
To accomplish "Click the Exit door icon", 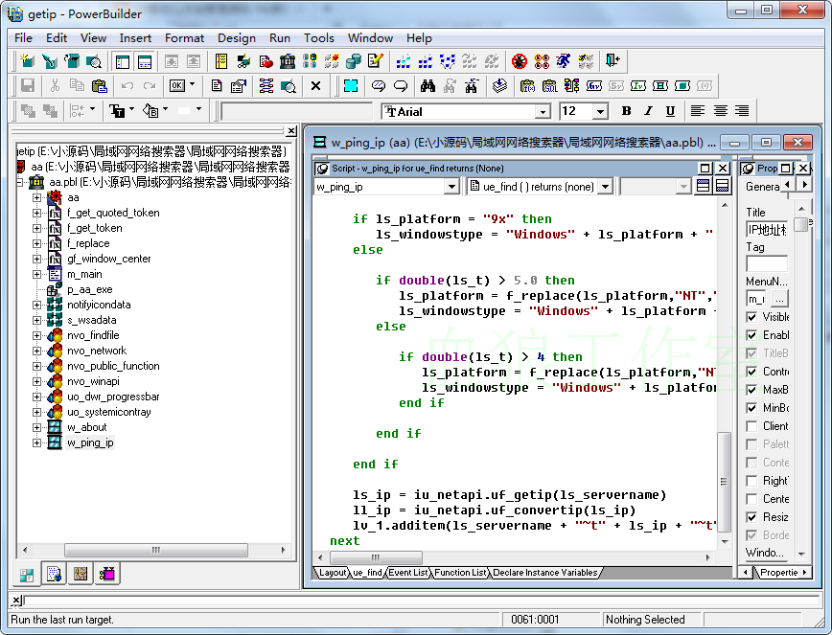I will (612, 61).
